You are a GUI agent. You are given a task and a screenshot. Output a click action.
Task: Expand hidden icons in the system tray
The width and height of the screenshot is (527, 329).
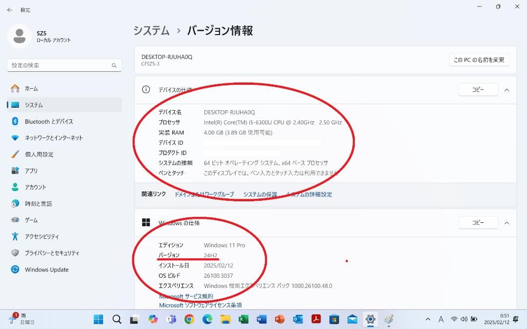point(428,319)
